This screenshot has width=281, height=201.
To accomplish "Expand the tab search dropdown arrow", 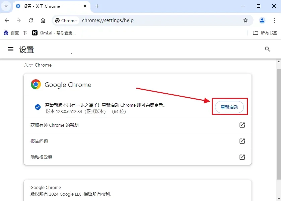I will click(6, 6).
